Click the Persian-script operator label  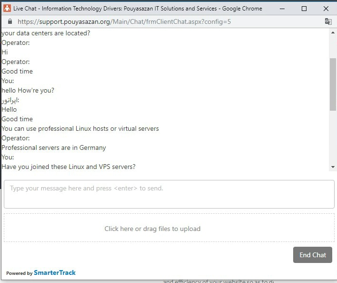[10, 100]
